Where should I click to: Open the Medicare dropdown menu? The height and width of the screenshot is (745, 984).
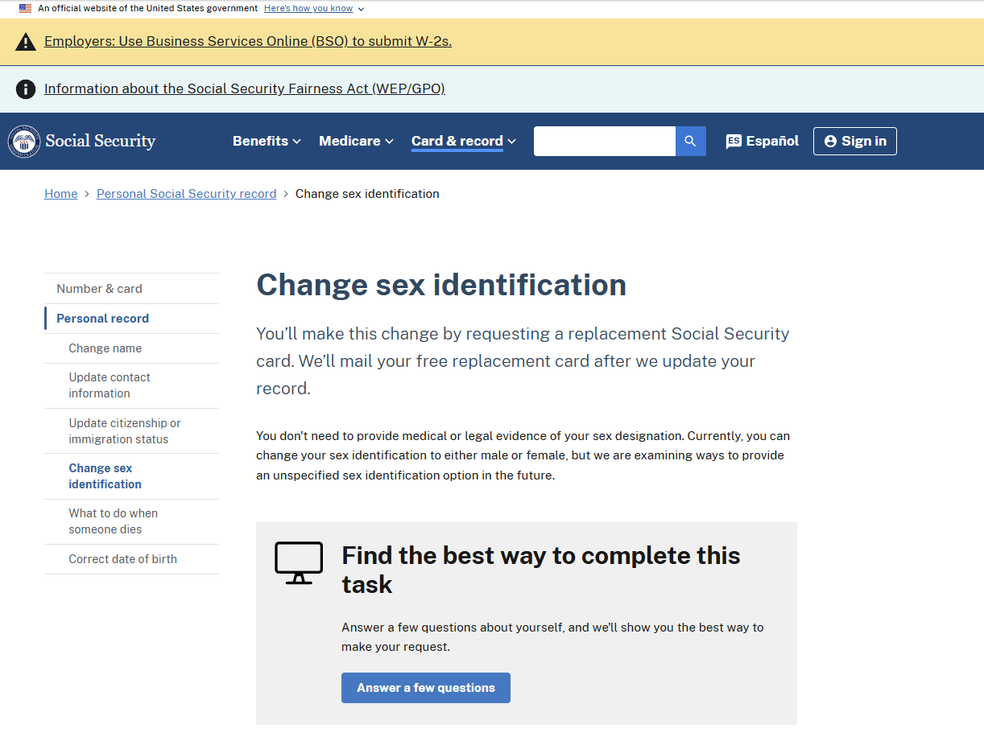[x=356, y=141]
